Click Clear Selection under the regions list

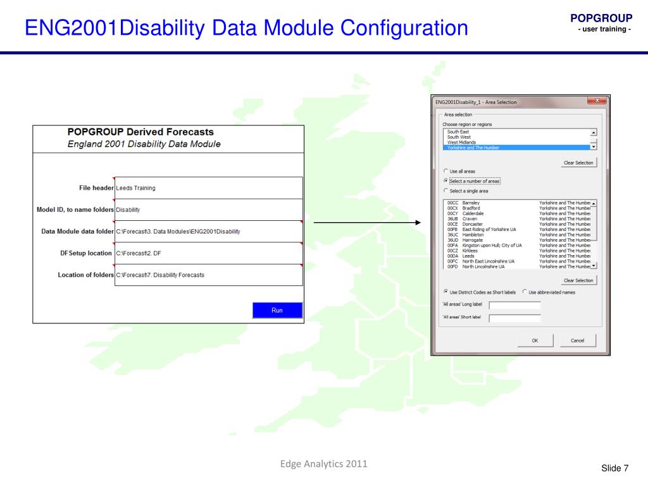coord(578,163)
